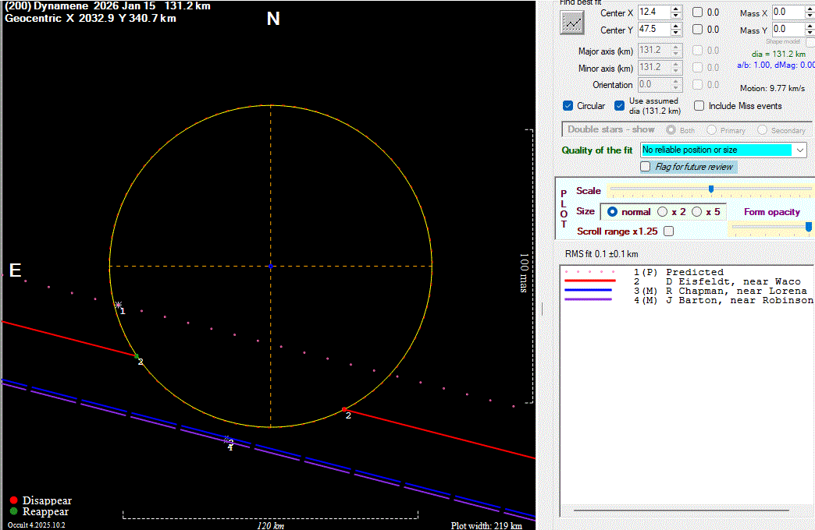Select the D Eisfeldt, near Waco legend entry
Viewport: 815px width, 530px height.
point(733,281)
